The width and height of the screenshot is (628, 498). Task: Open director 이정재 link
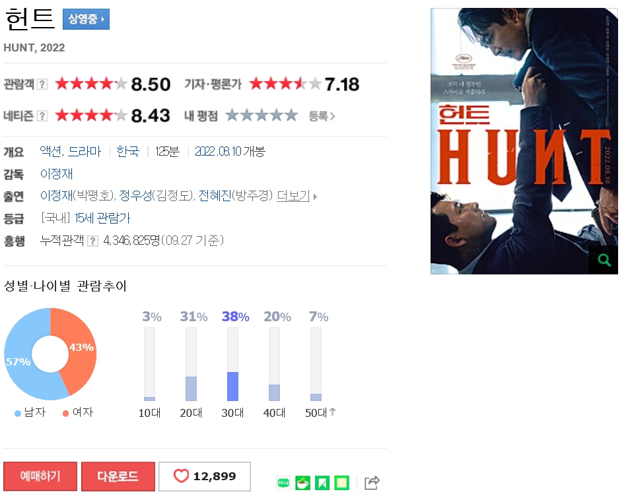point(57,173)
